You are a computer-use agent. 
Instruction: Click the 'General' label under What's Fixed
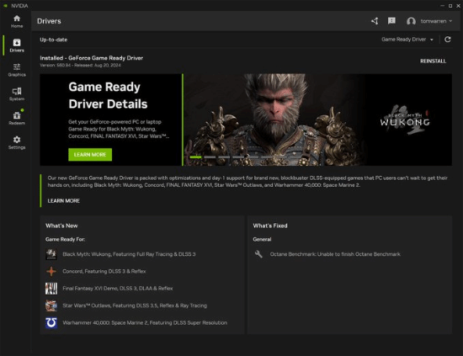pos(262,239)
